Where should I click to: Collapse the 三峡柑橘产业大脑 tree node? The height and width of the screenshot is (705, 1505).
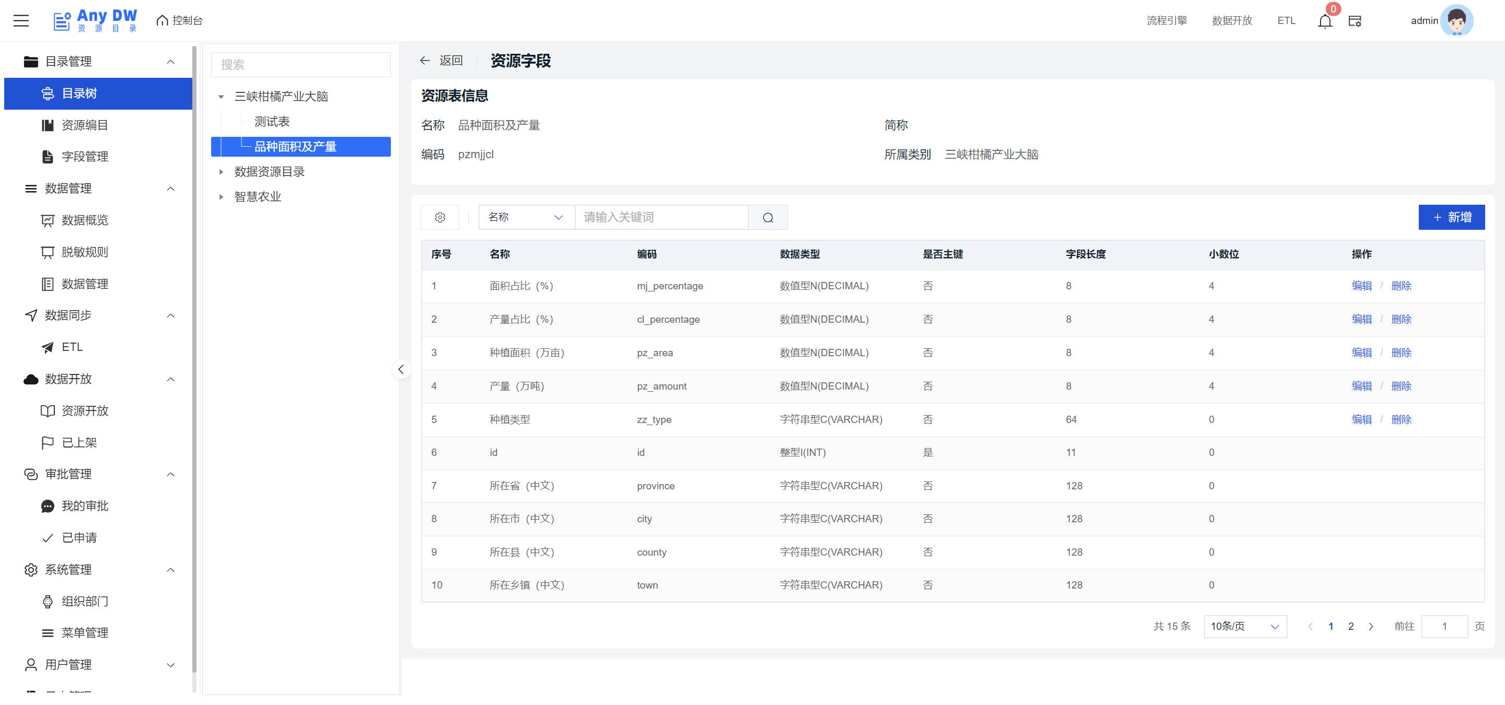[x=221, y=97]
